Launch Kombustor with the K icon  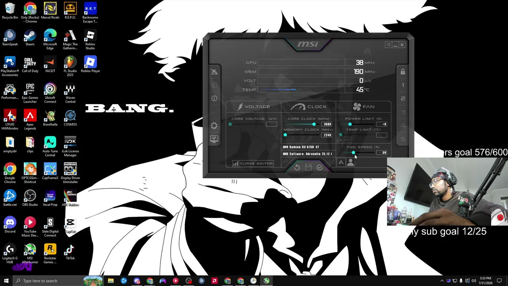(x=214, y=85)
